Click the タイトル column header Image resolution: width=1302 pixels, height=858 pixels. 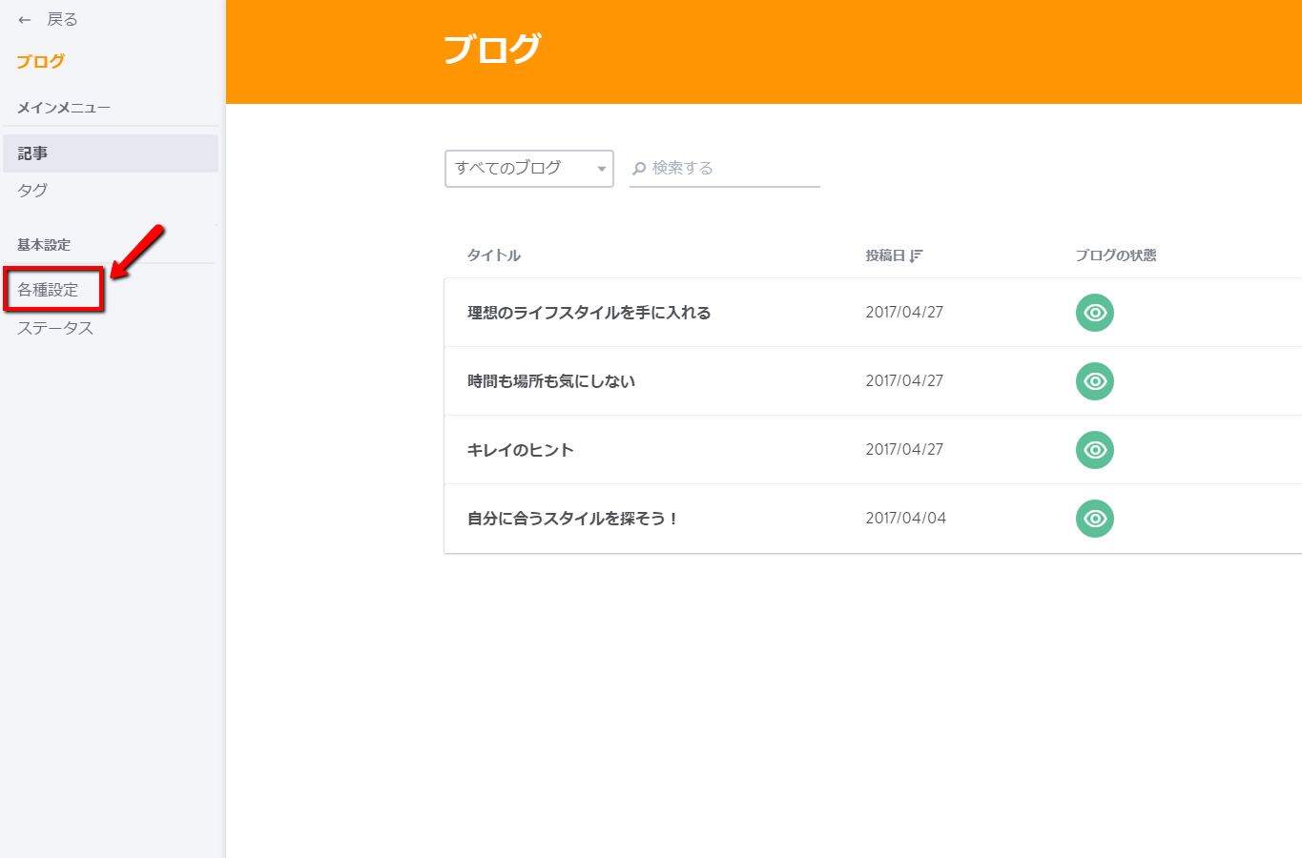(493, 255)
